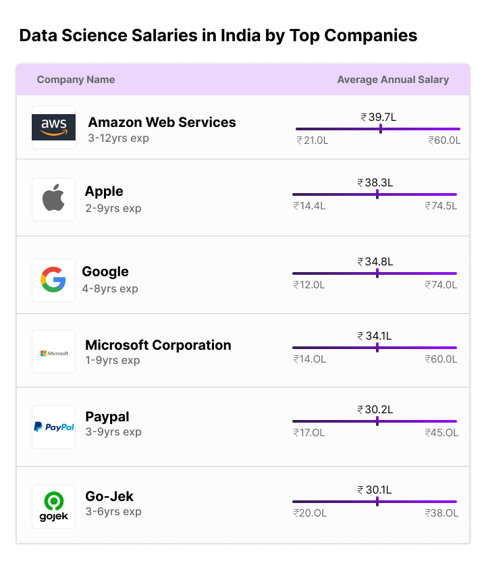
Task: Click the ₹38.3L marker on Apple salary slider
Action: click(x=377, y=194)
